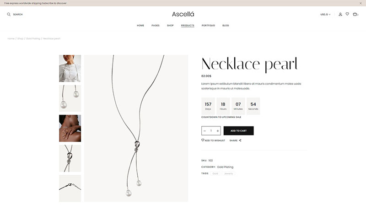Click the search magnifier icon

pyautogui.click(x=9, y=15)
